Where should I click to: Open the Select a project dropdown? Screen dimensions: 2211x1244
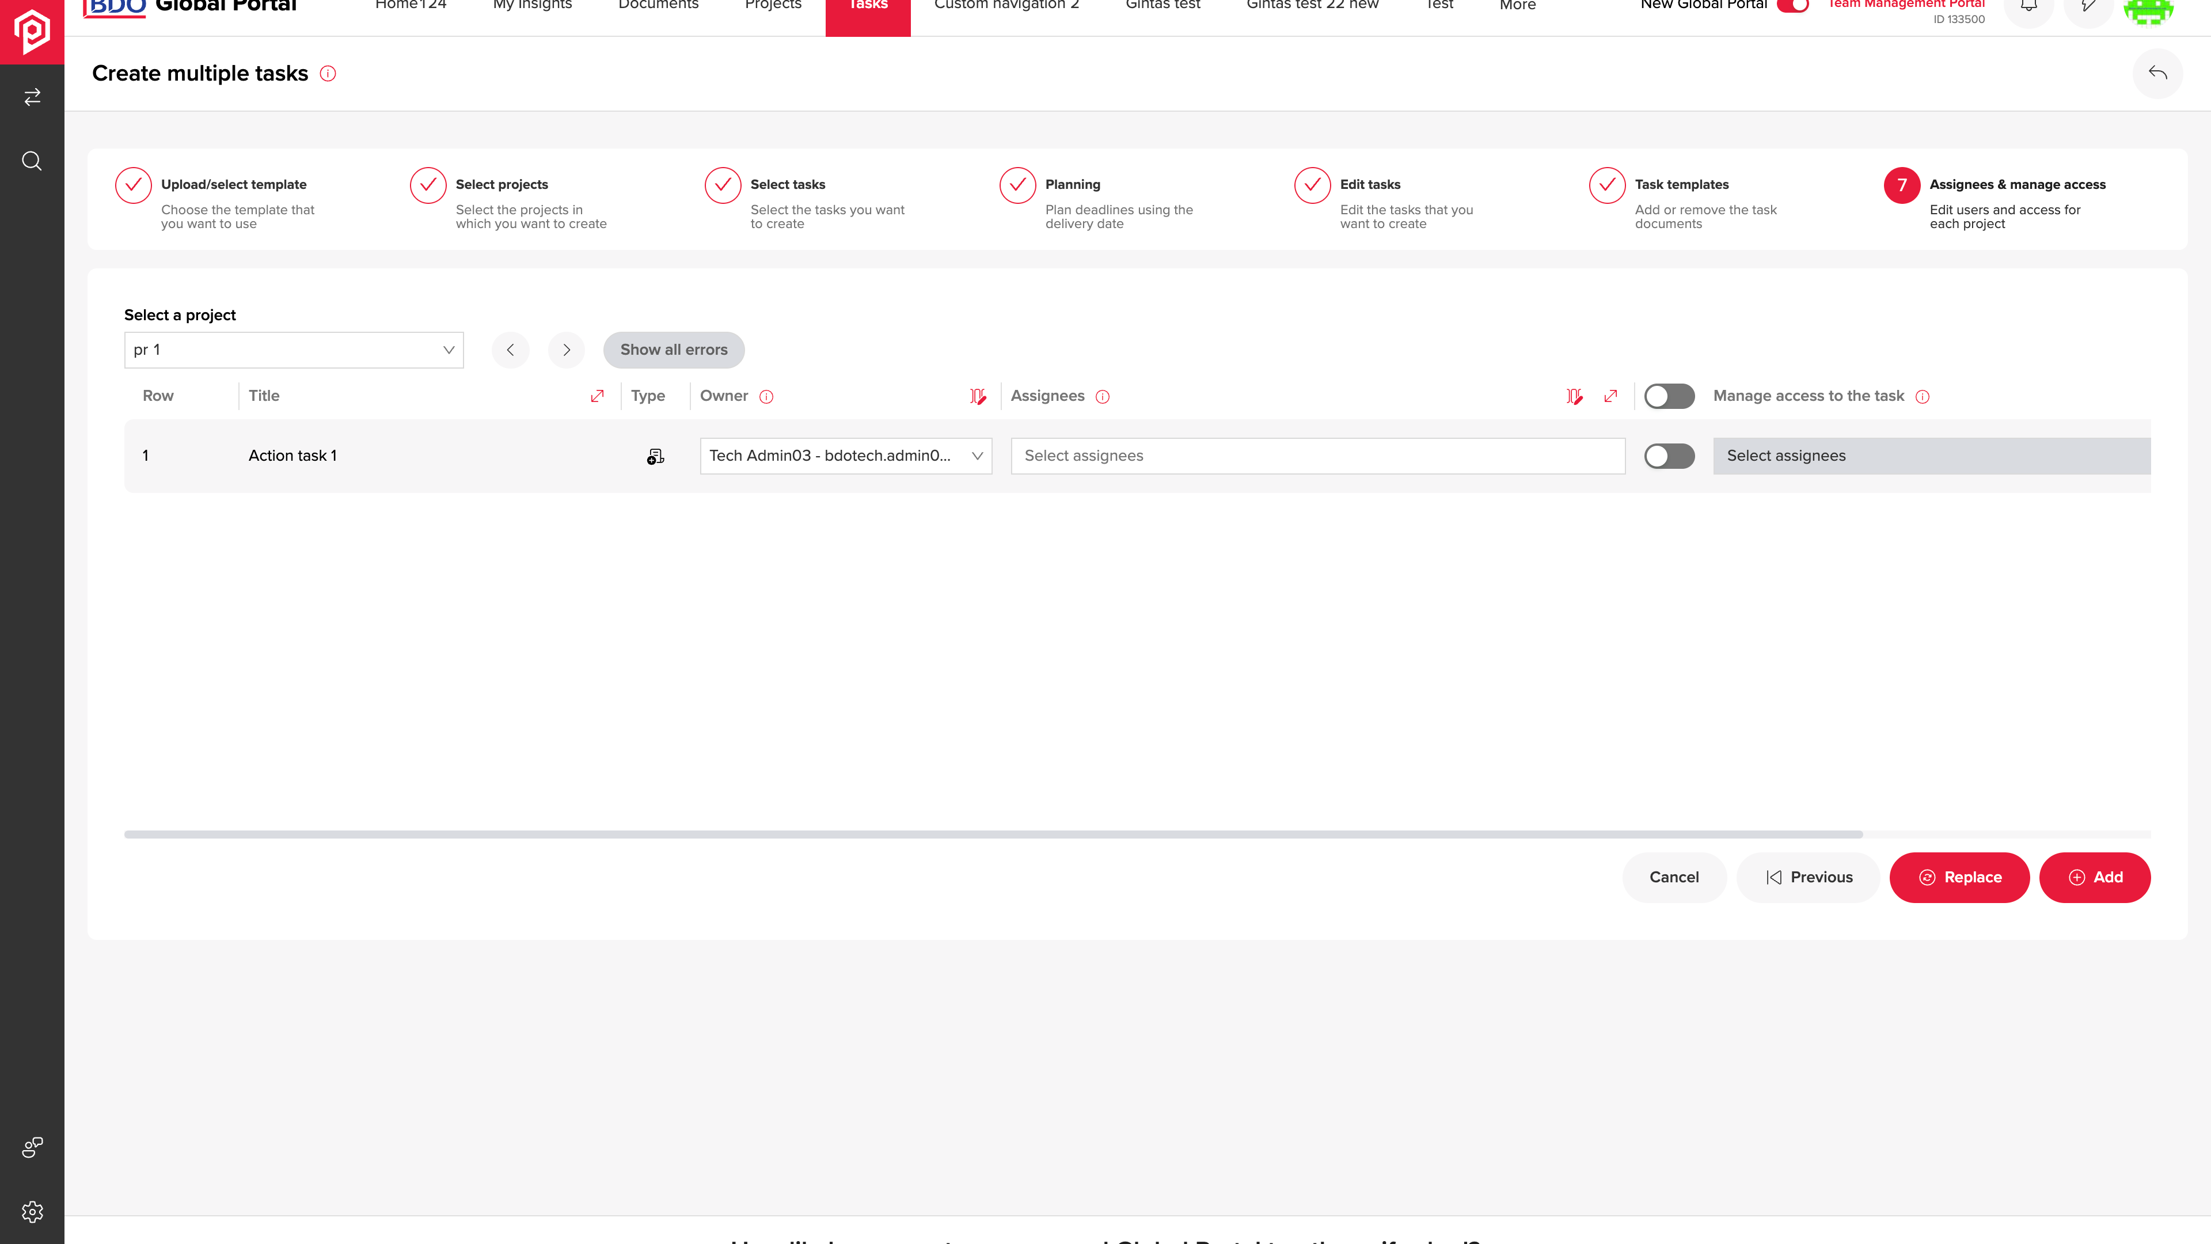[294, 350]
